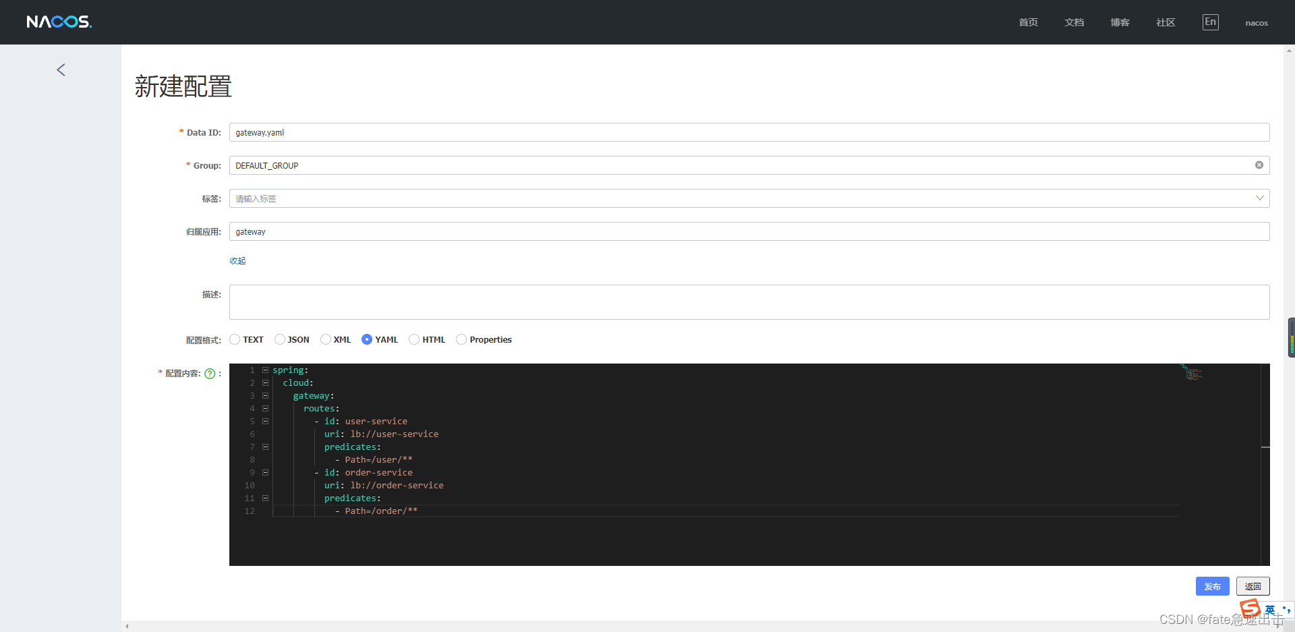Viewport: 1295px width, 632px height.
Task: Click the 'routes:' code line
Action: [x=321, y=409]
